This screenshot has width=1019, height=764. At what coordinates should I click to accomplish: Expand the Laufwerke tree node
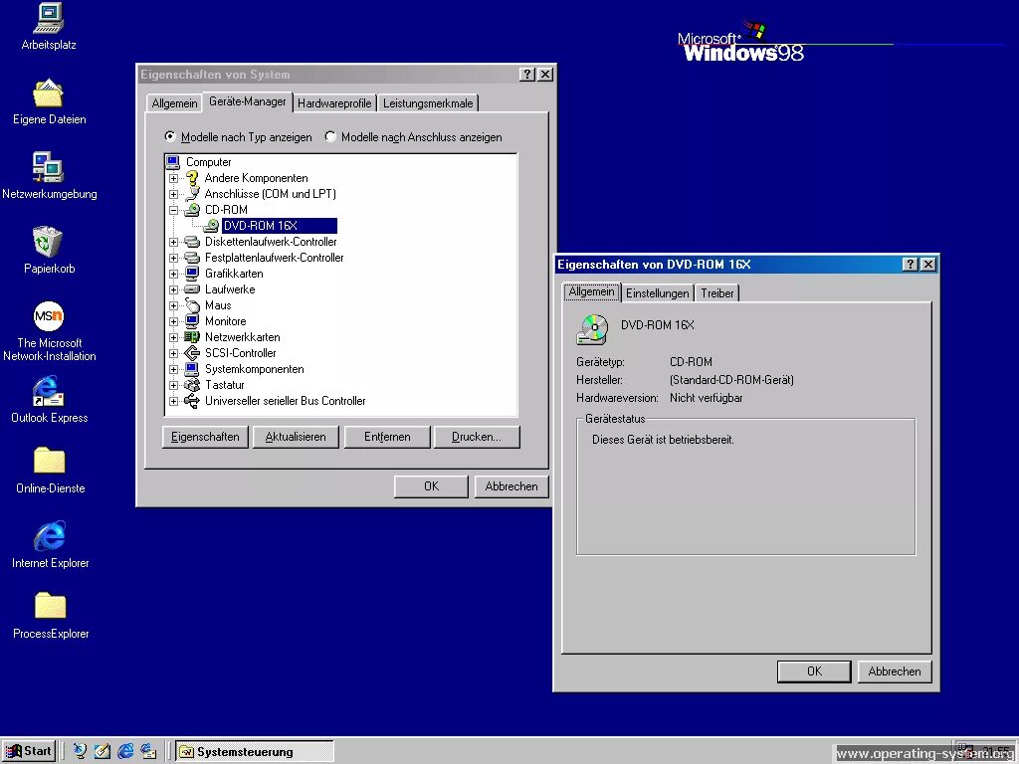(x=173, y=289)
